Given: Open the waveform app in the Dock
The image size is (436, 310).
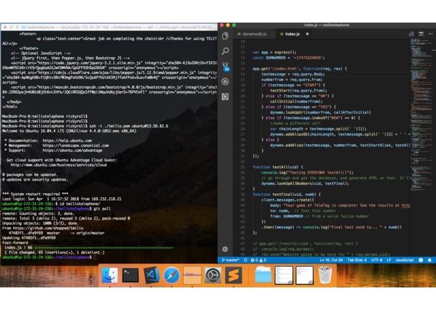Looking at the screenshot, I should click(x=193, y=275).
